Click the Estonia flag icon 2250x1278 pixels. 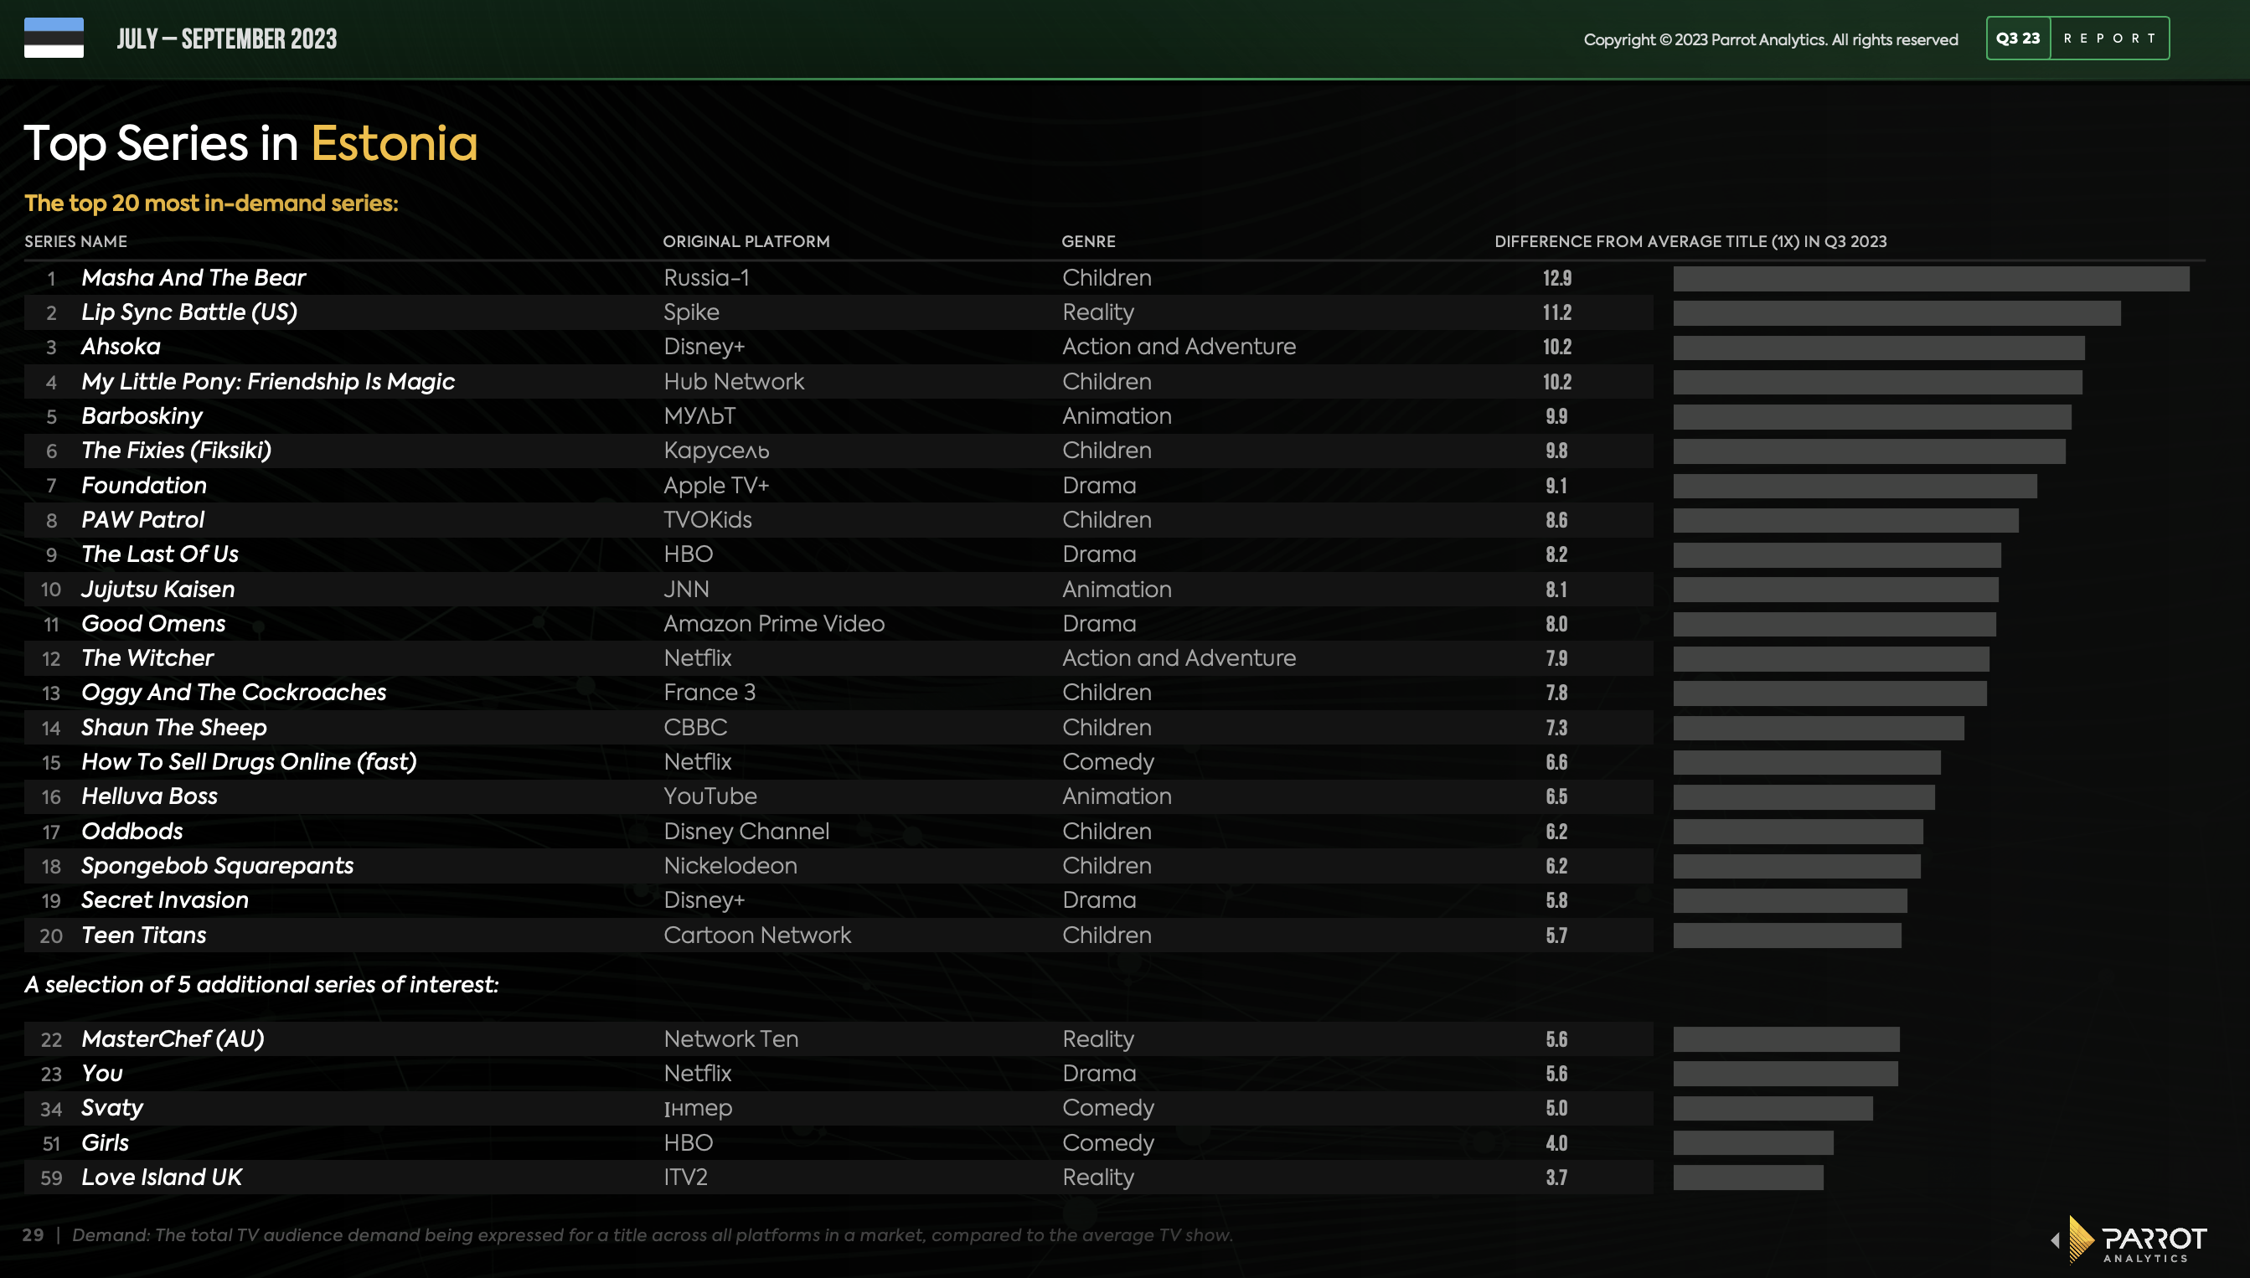pyautogui.click(x=54, y=38)
